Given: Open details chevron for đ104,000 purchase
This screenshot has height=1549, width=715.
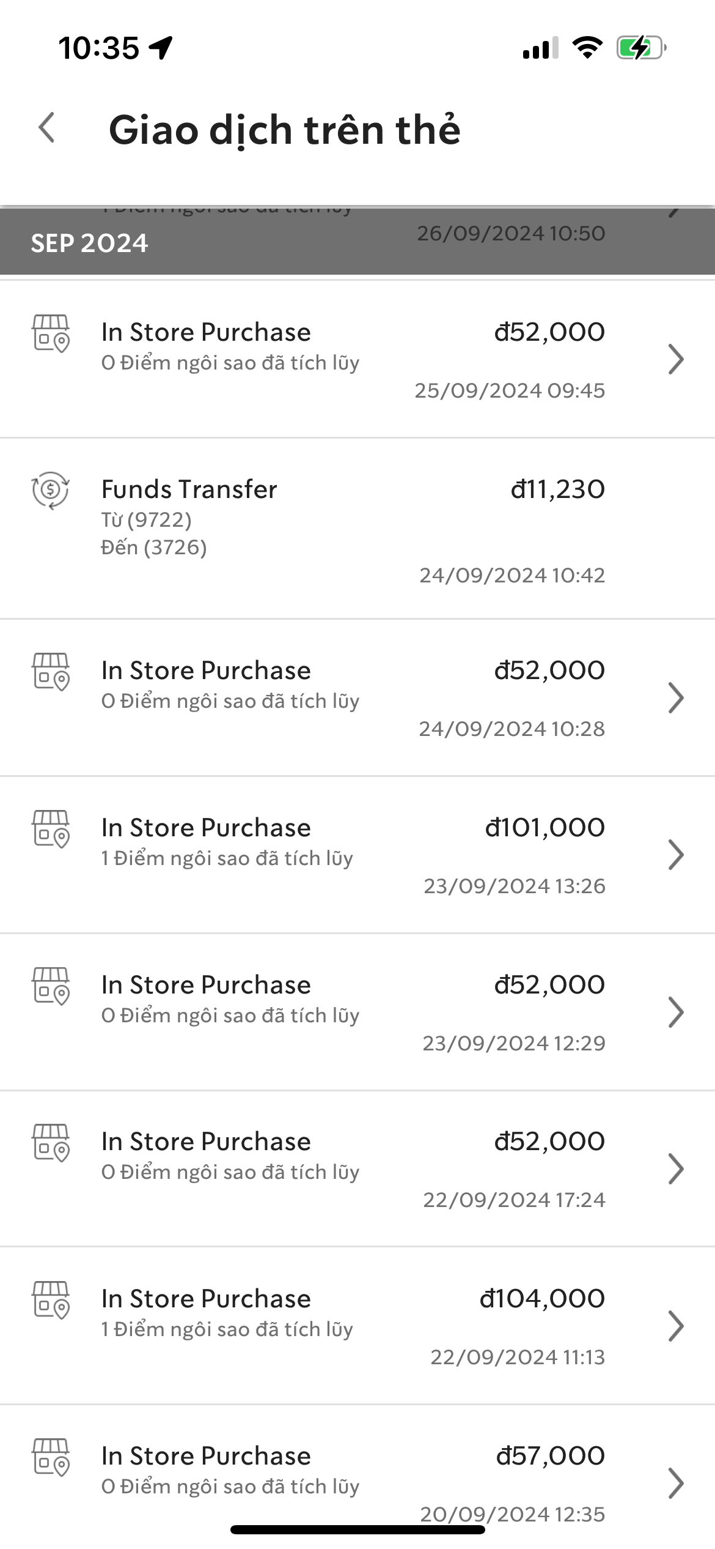Looking at the screenshot, I should tap(675, 1326).
